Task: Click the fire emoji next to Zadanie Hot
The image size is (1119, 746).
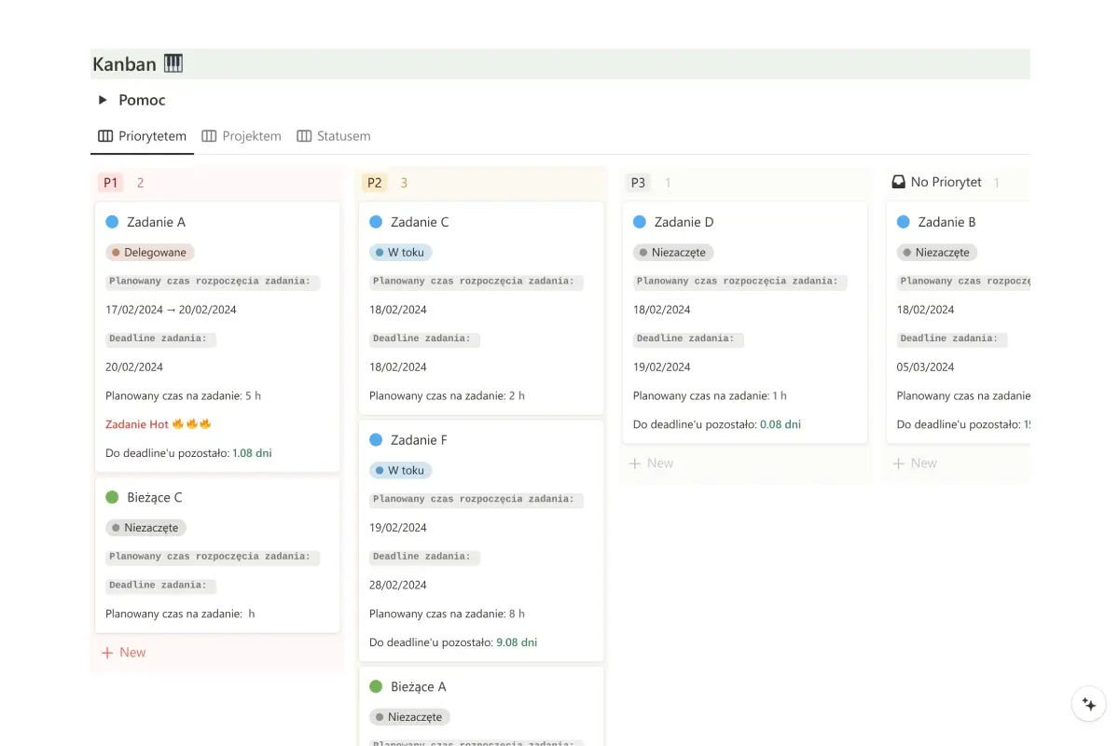Action: [179, 423]
